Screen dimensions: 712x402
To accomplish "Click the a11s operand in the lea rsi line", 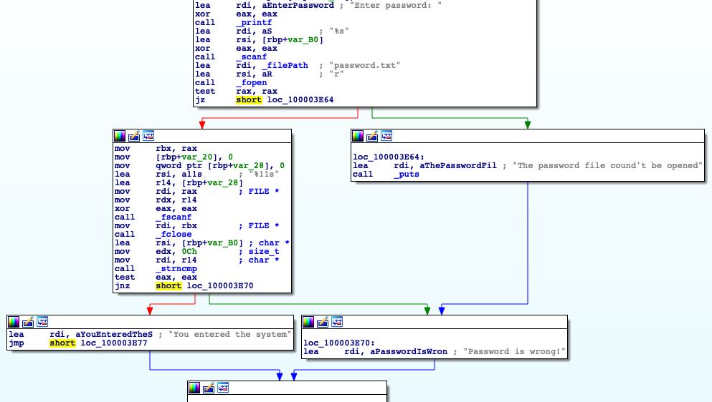I will point(191,175).
